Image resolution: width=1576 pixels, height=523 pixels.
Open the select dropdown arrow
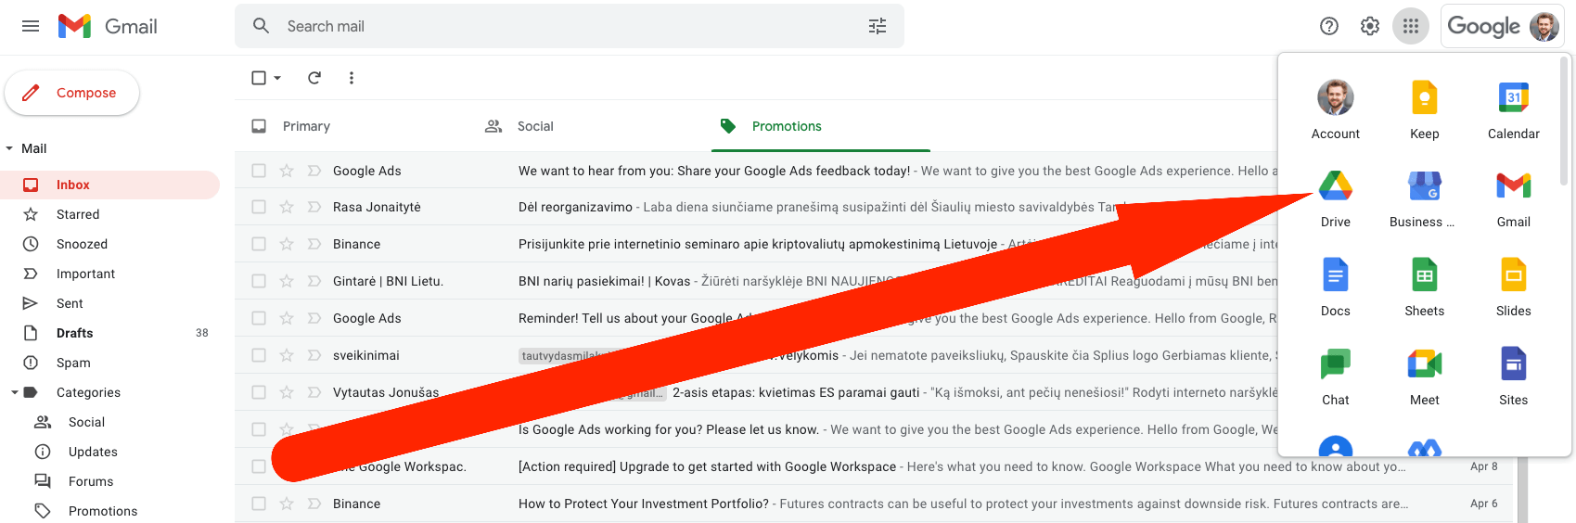click(x=277, y=78)
